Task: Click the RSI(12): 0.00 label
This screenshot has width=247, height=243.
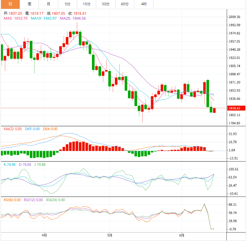Action: (x=33, y=200)
